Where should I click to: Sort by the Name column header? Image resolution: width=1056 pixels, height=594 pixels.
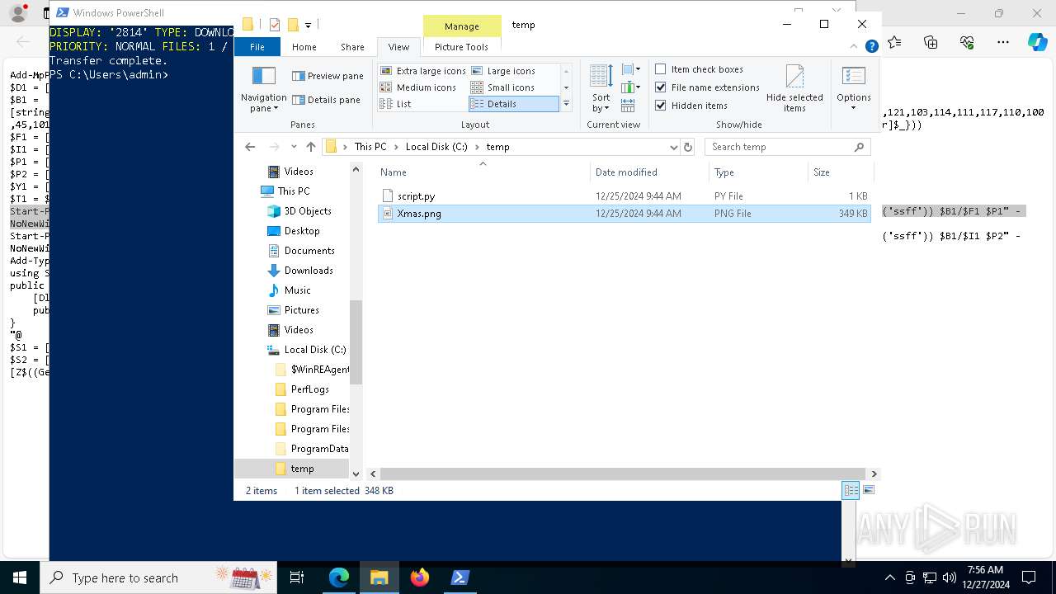pos(483,172)
